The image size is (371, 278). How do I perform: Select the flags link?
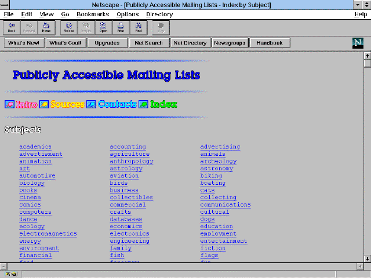(x=209, y=255)
